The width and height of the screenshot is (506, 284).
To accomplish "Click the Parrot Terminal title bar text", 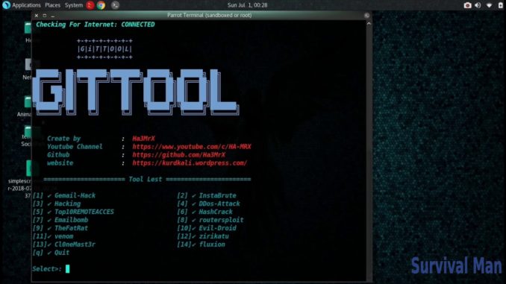I will coord(210,15).
